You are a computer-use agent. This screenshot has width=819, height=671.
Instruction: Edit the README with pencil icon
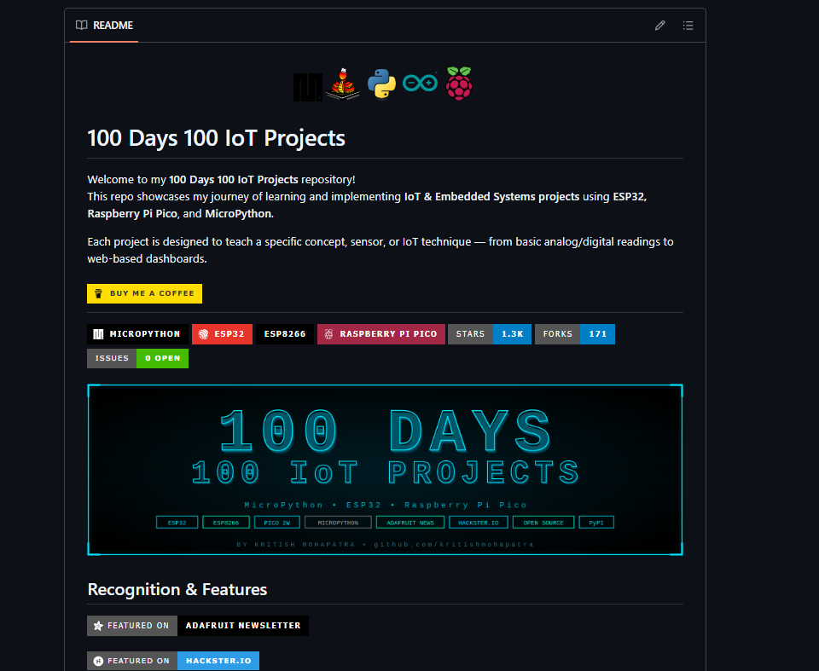659,25
